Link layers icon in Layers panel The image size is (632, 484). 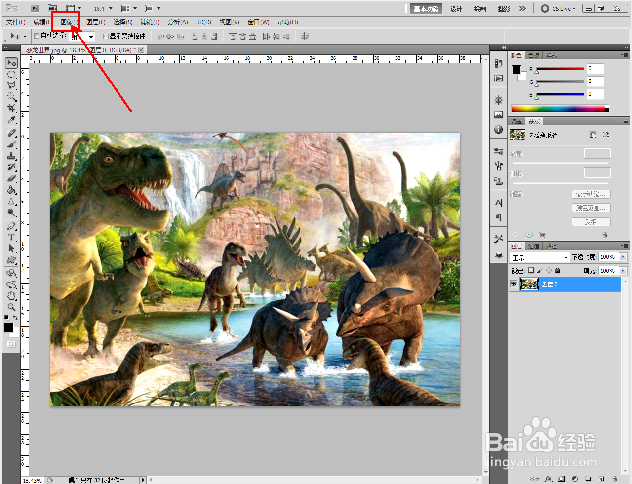(x=534, y=479)
